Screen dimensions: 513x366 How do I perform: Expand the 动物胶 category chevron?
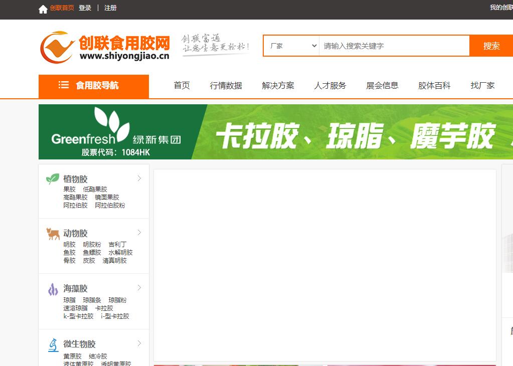139,233
